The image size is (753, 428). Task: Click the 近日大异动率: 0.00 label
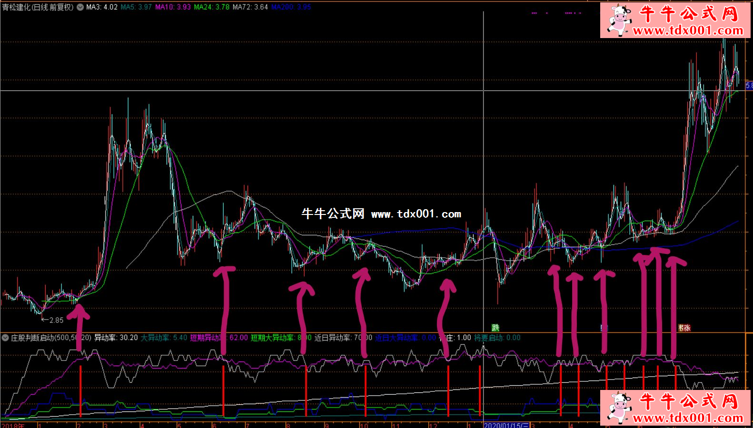(x=405, y=338)
